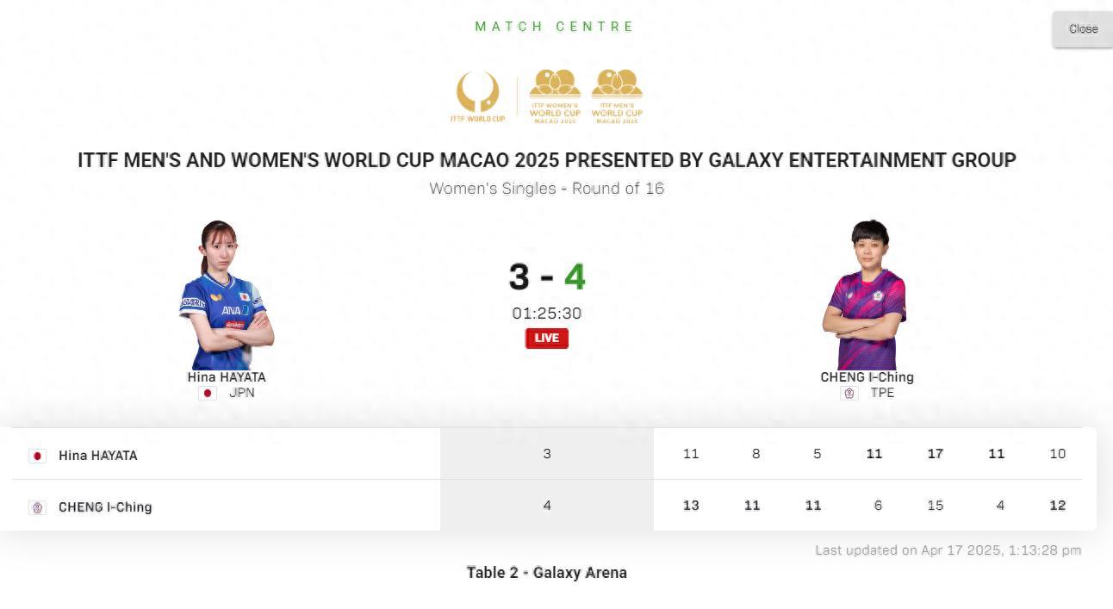The image size is (1113, 609).
Task: Click the MATCH CENTRE heading
Action: pyautogui.click(x=555, y=27)
